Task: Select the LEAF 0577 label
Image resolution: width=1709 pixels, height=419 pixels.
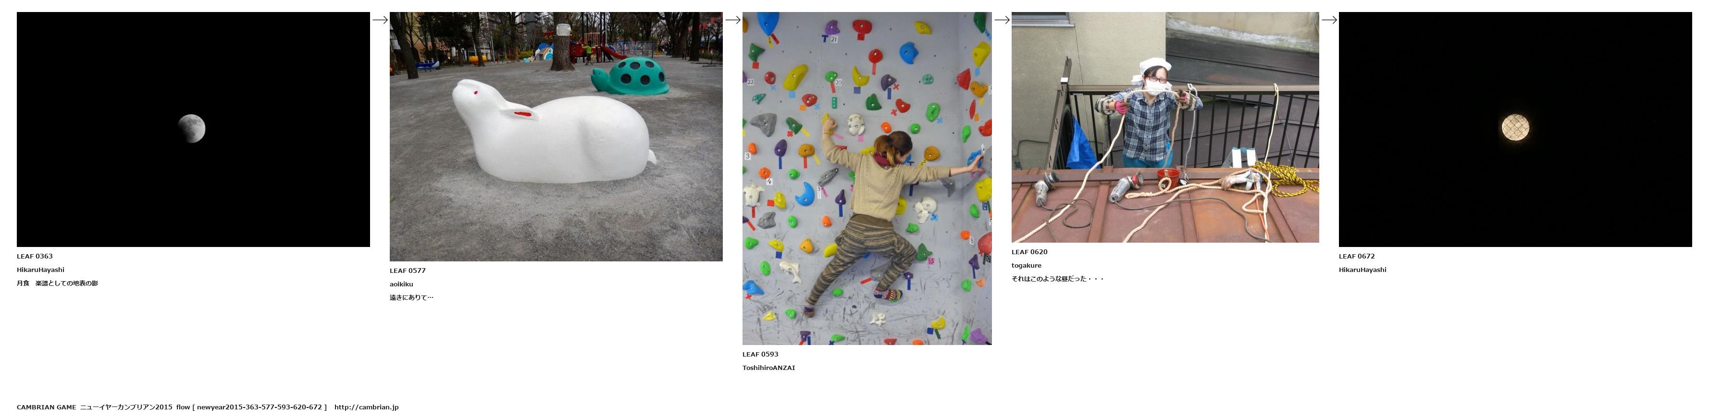Action: click(408, 271)
